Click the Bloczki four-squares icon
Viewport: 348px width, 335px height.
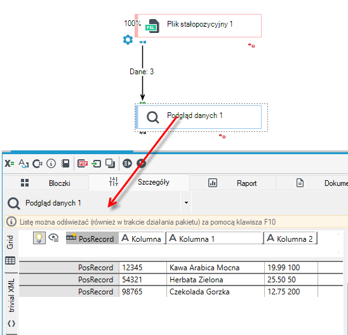click(x=25, y=183)
